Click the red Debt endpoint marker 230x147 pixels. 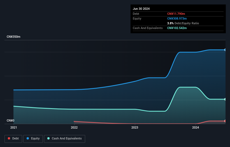[x=225, y=121]
